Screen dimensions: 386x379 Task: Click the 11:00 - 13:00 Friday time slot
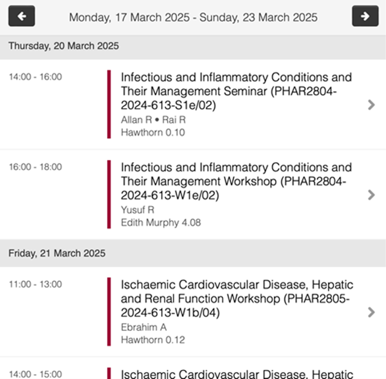coord(35,284)
